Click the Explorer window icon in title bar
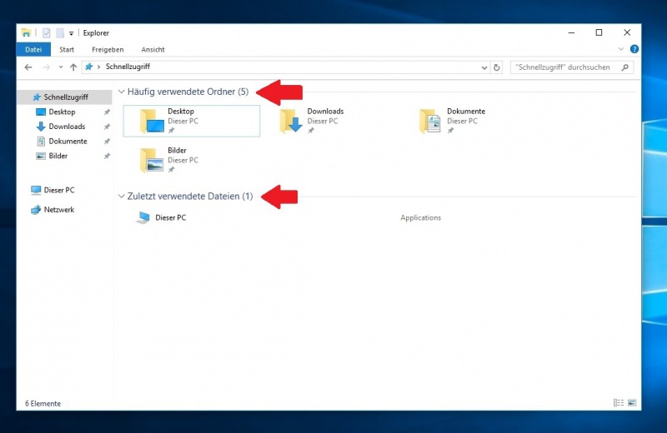 click(26, 32)
